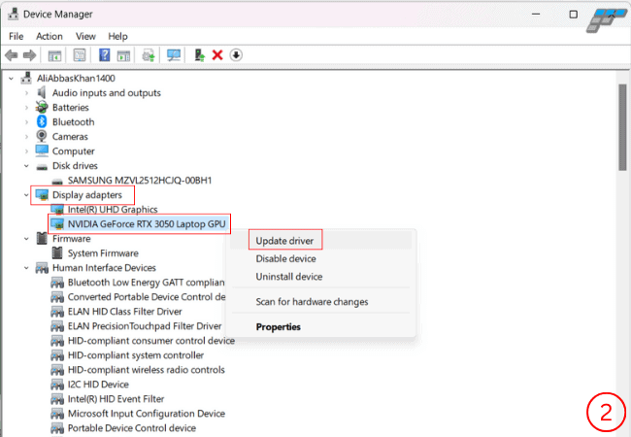Screen dimensions: 631x437
Task: Collapse the Human Interface Devices category
Action: point(26,268)
